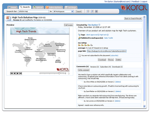Viewport: 151px width, 113px height.
Task: Open the Feedback link
Action: [x=136, y=2]
